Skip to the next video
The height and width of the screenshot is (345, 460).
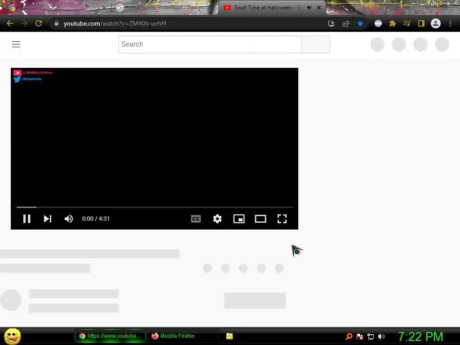click(x=48, y=219)
